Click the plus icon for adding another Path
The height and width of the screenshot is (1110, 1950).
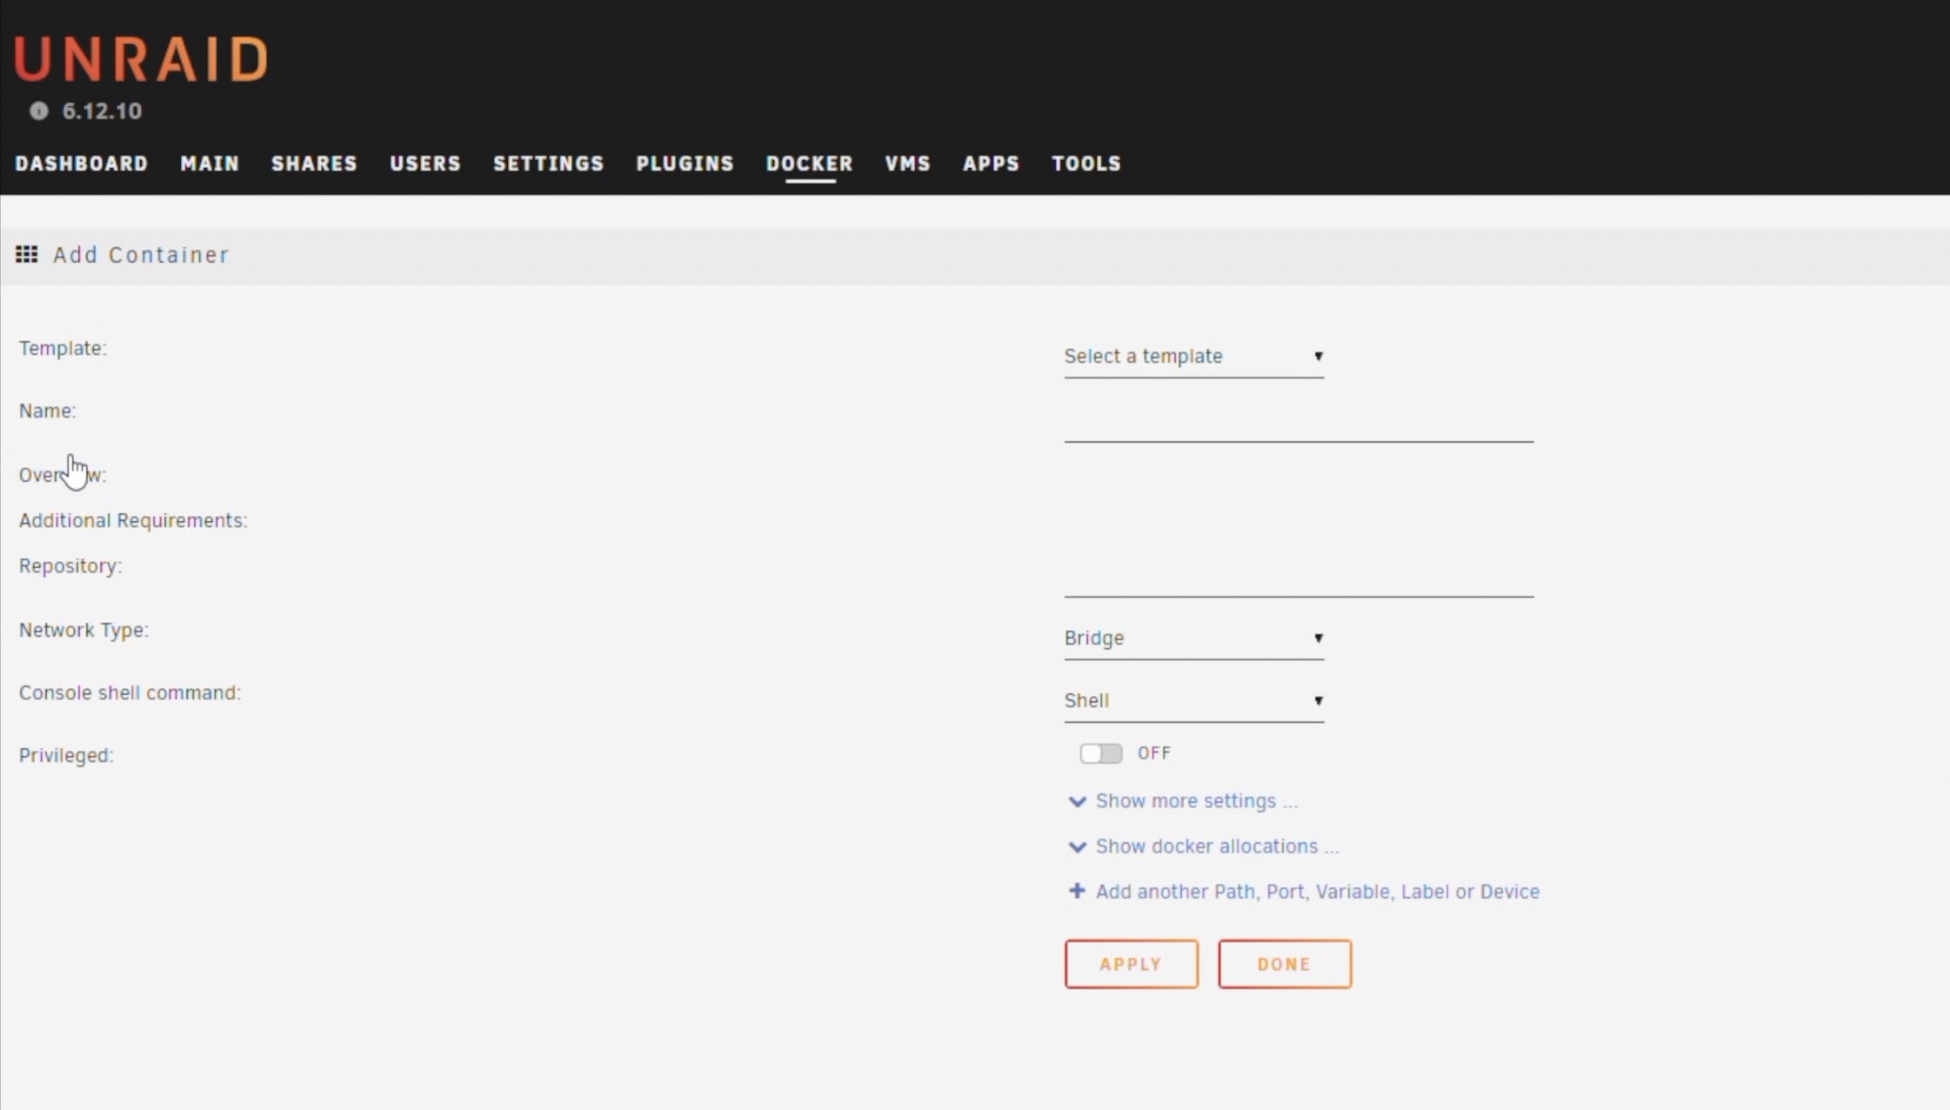(1077, 891)
